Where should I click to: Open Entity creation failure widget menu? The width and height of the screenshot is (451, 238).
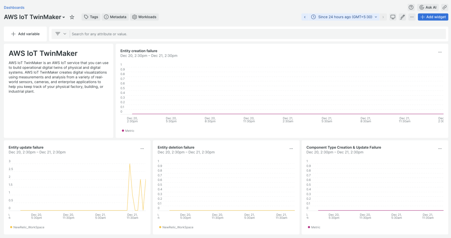click(x=440, y=52)
